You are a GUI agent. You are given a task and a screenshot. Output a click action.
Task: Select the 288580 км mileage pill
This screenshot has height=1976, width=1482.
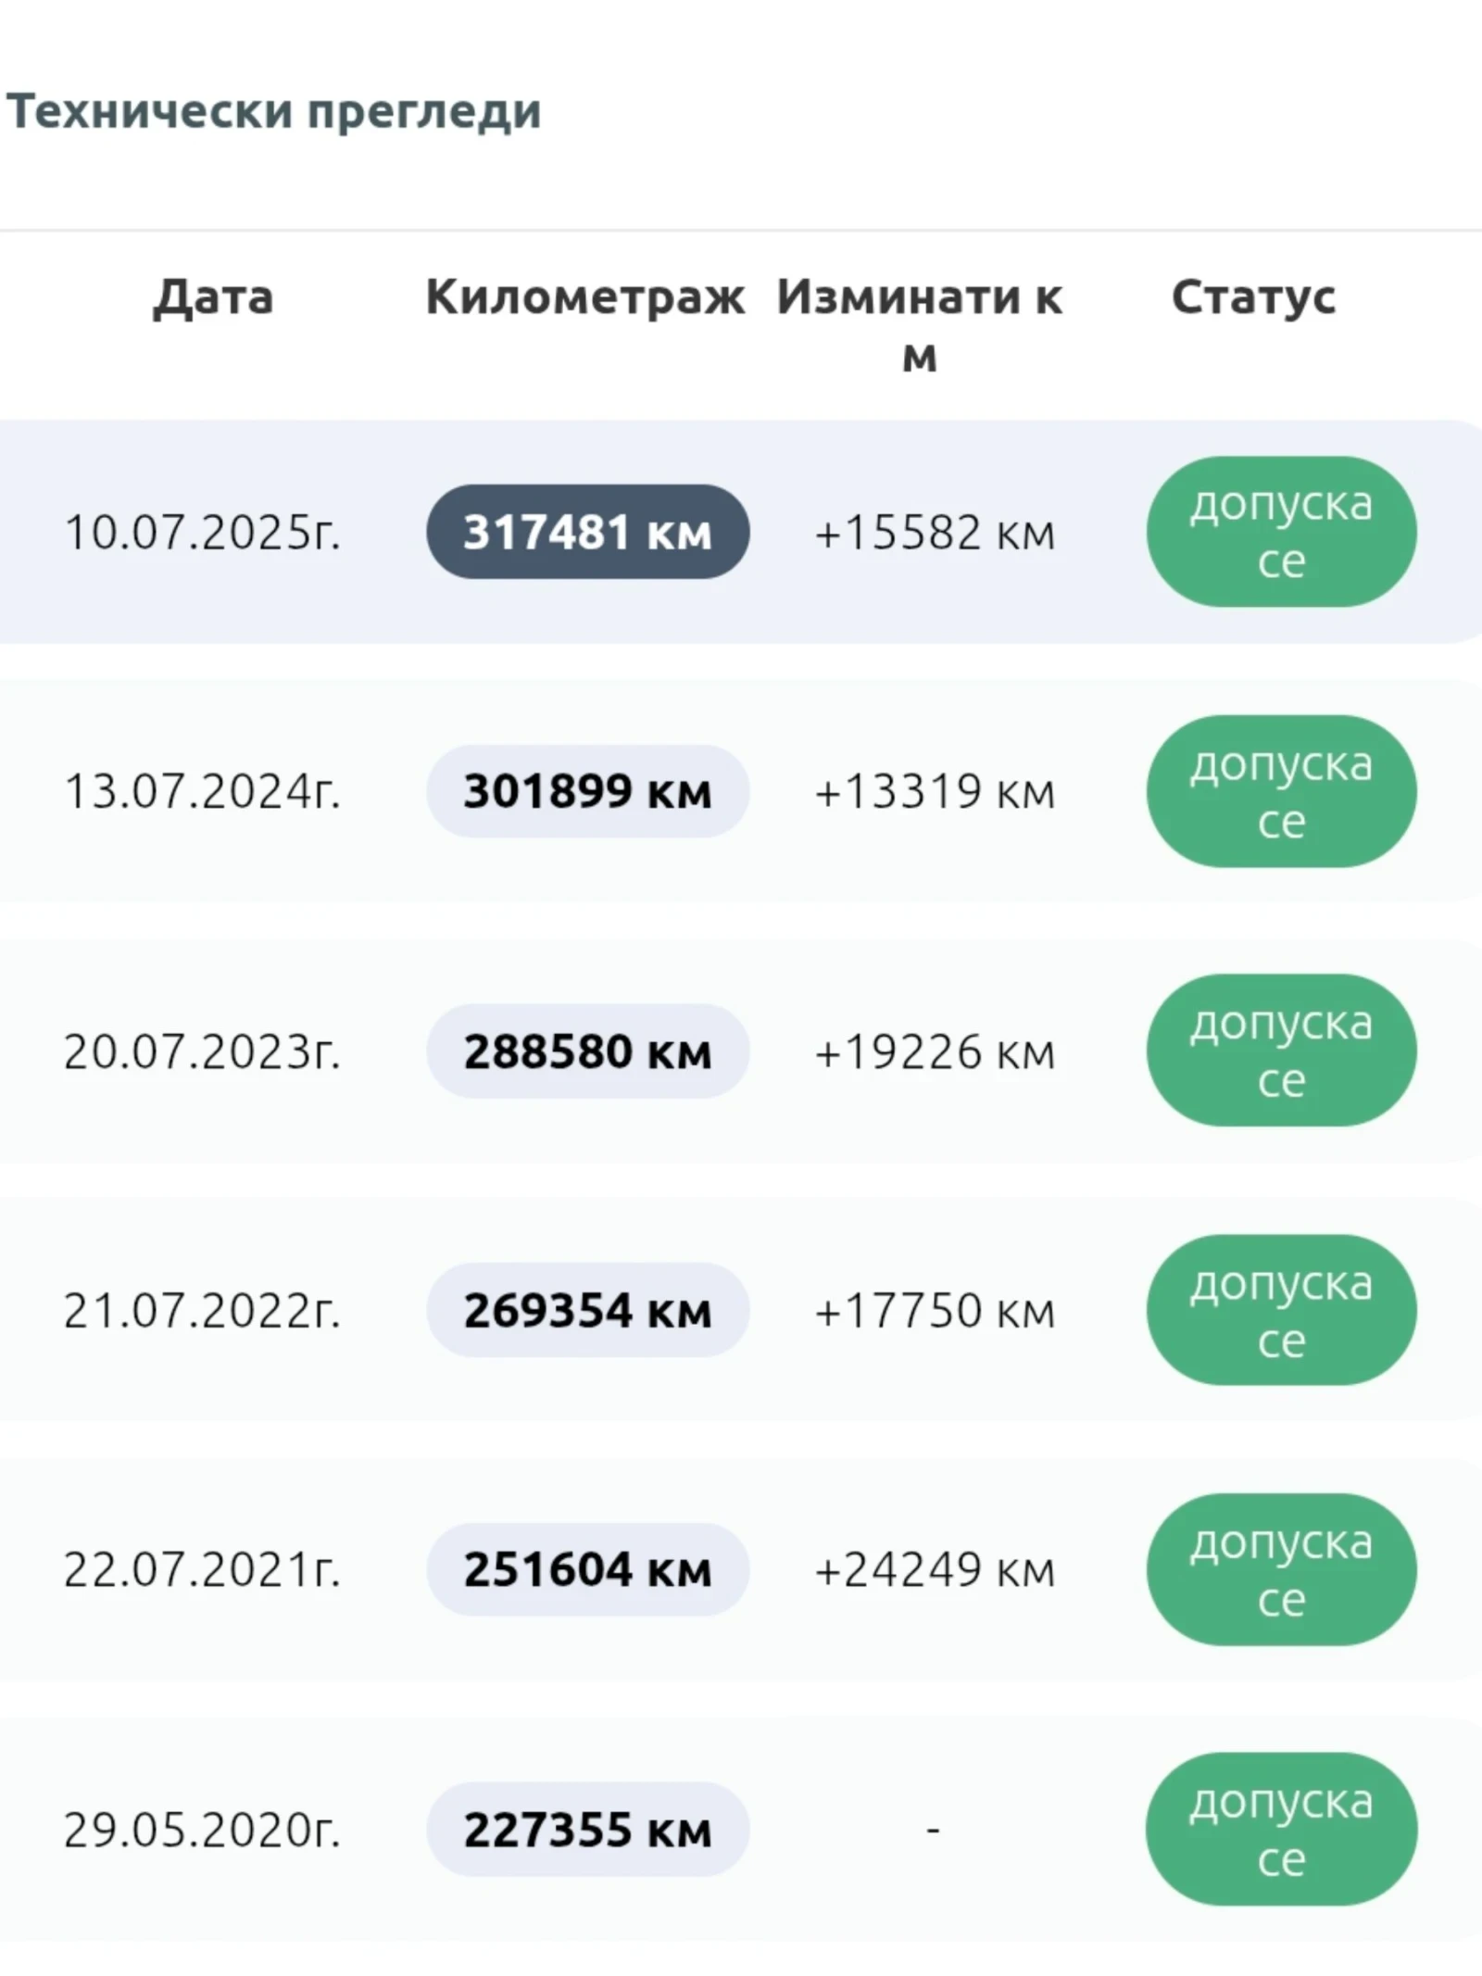587,1051
